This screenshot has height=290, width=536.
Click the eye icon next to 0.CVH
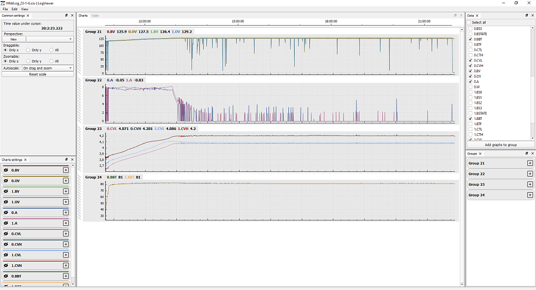pos(6,245)
